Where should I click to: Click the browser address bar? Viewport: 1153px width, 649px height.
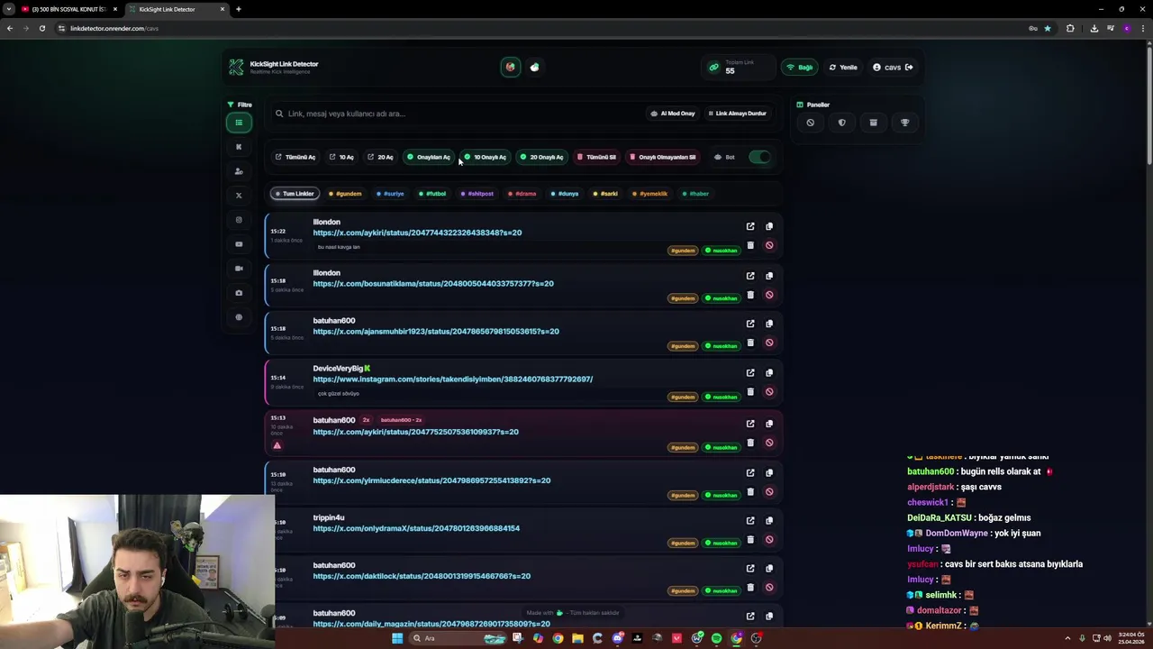(x=540, y=28)
